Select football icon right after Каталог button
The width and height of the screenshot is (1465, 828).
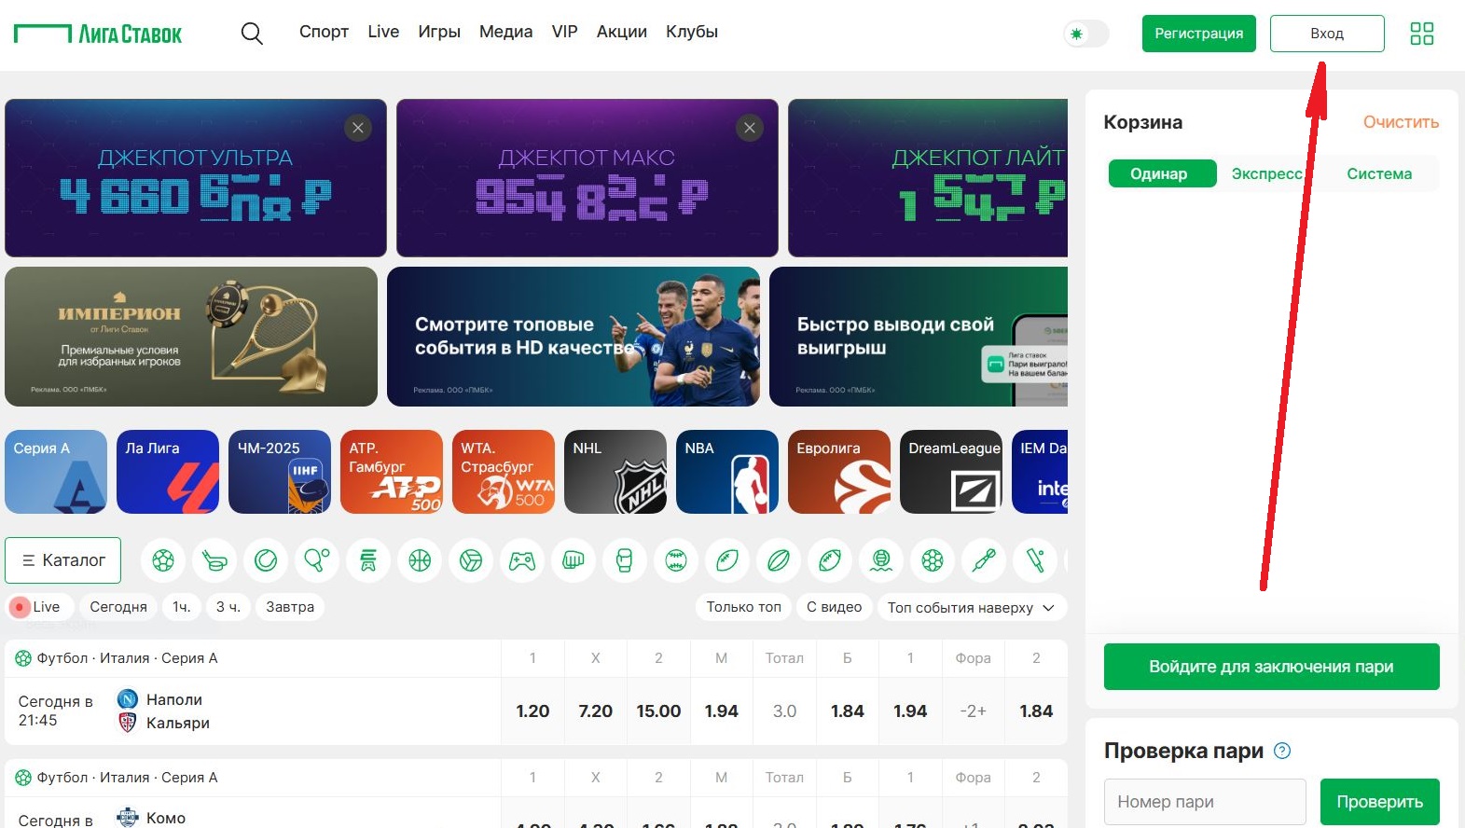pos(163,560)
